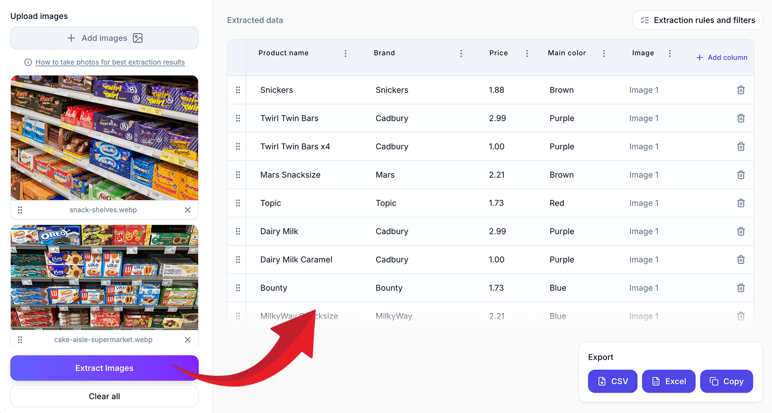Click Add column button
The width and height of the screenshot is (772, 413).
pyautogui.click(x=722, y=57)
